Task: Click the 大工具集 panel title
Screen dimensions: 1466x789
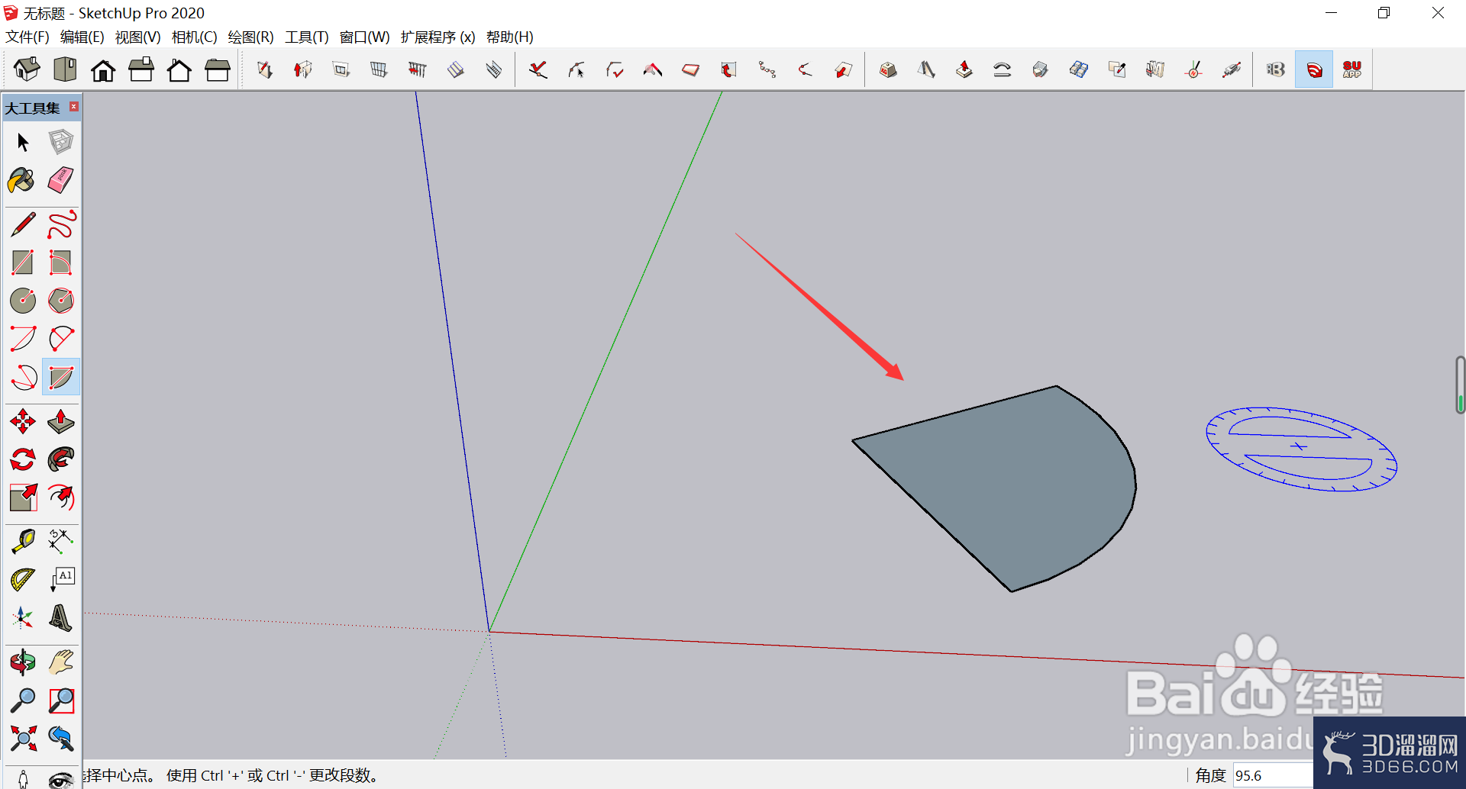Action: [x=32, y=108]
